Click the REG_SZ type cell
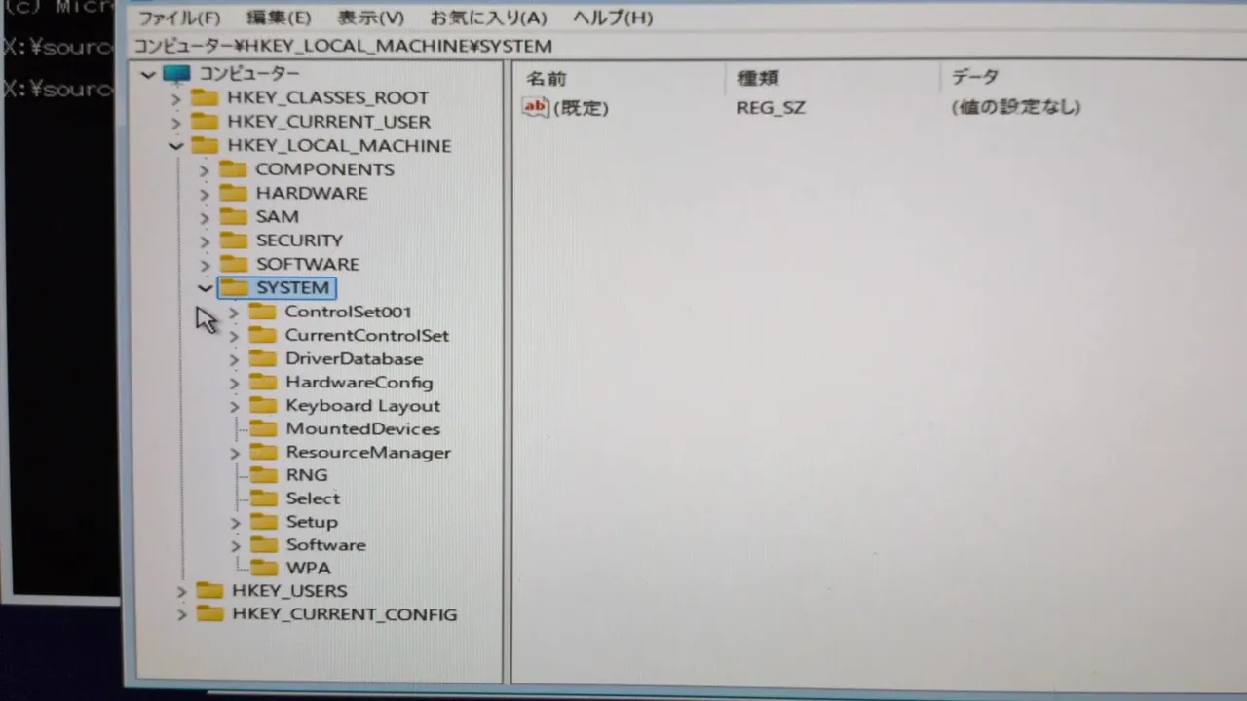Screen dimensions: 1247x701 (x=771, y=108)
